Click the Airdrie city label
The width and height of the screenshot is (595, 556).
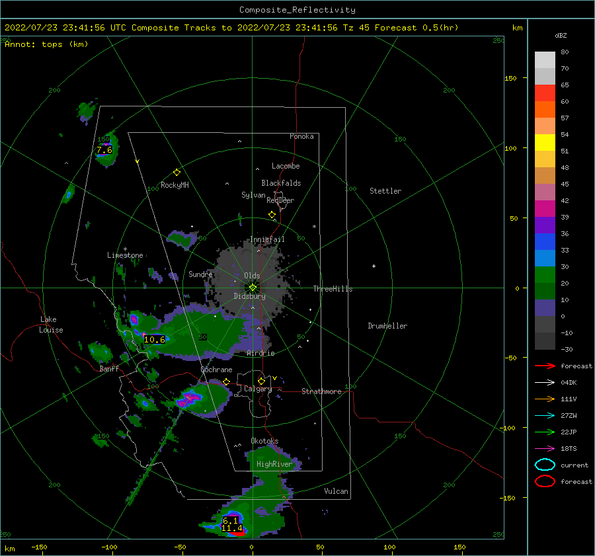click(260, 353)
